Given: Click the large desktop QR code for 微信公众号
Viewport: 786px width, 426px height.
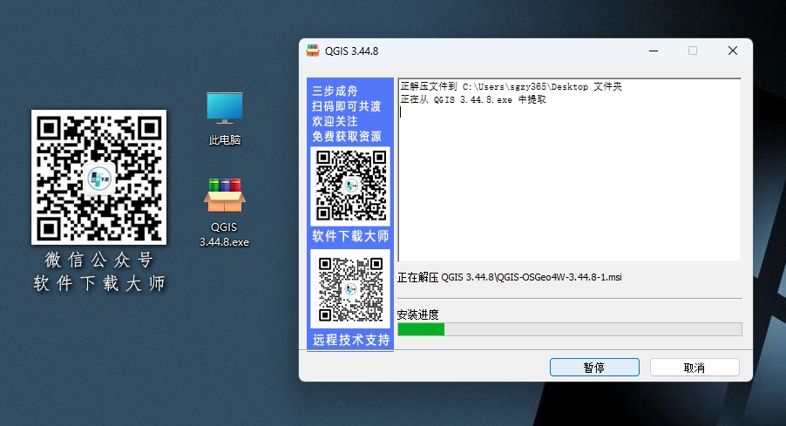Looking at the screenshot, I should pyautogui.click(x=98, y=178).
